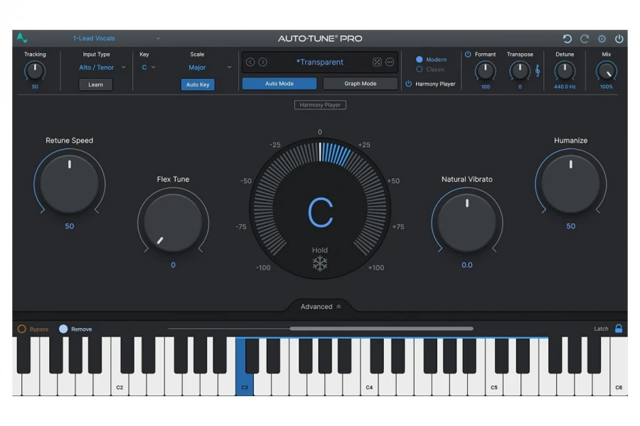Click the keyboard range scrollbar
The height and width of the screenshot is (426, 640).
click(382, 328)
